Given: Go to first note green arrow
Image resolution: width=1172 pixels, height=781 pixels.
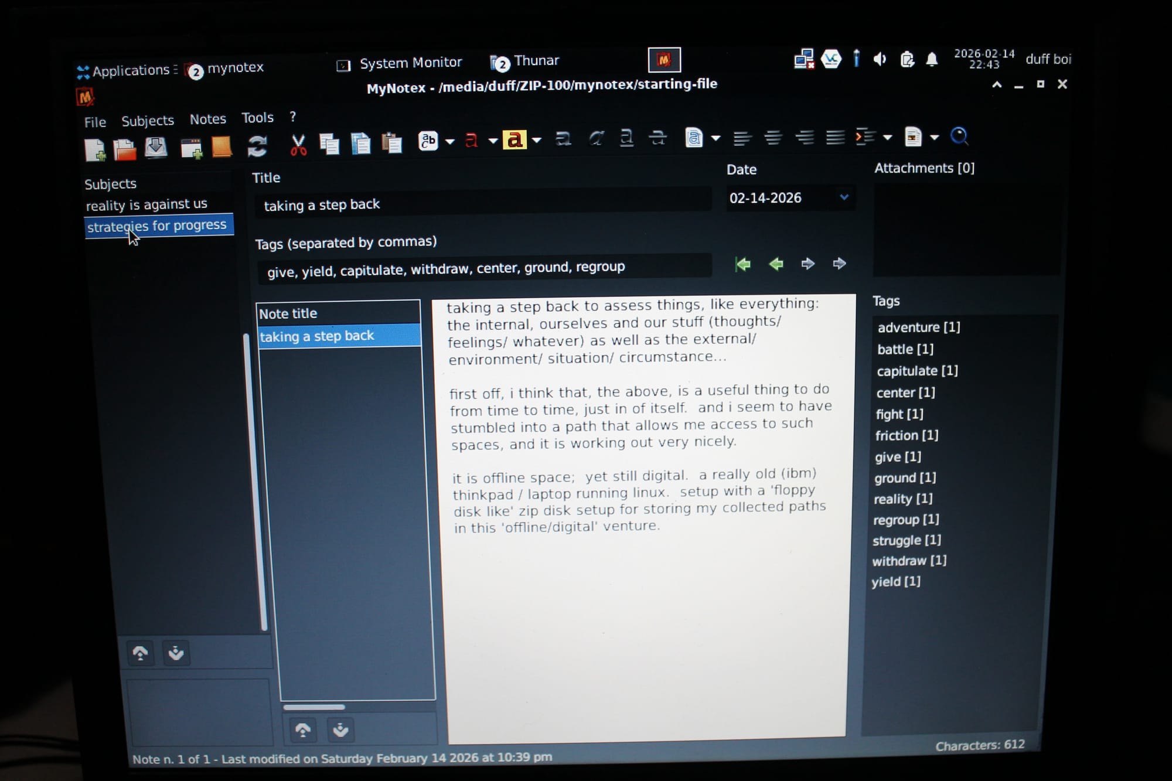Looking at the screenshot, I should tap(743, 264).
